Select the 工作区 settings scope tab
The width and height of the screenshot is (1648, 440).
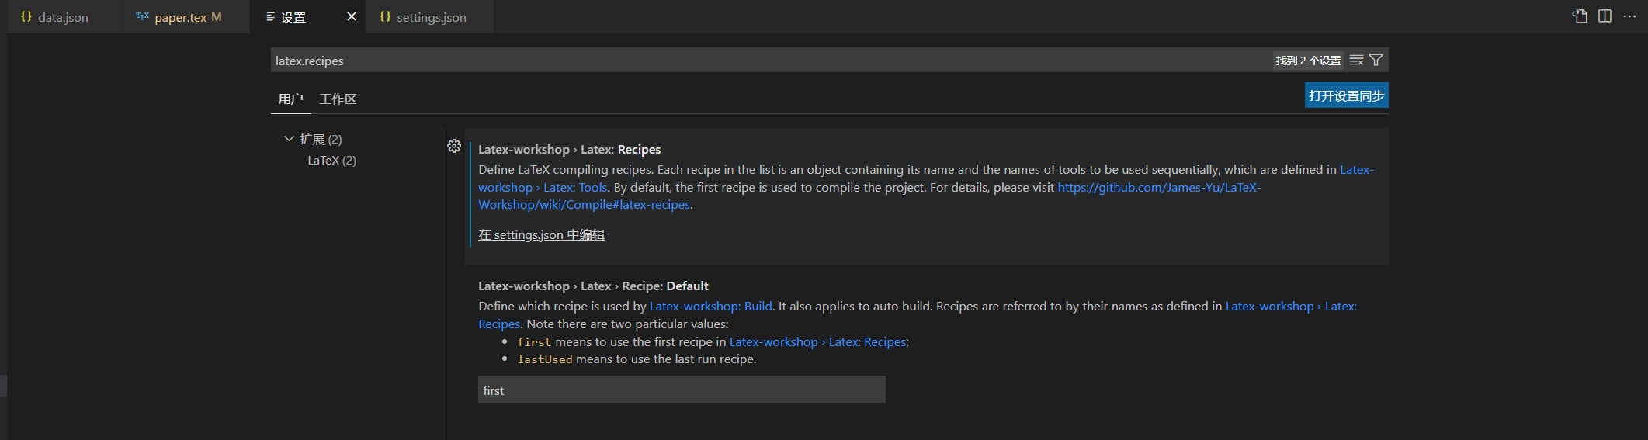point(338,99)
